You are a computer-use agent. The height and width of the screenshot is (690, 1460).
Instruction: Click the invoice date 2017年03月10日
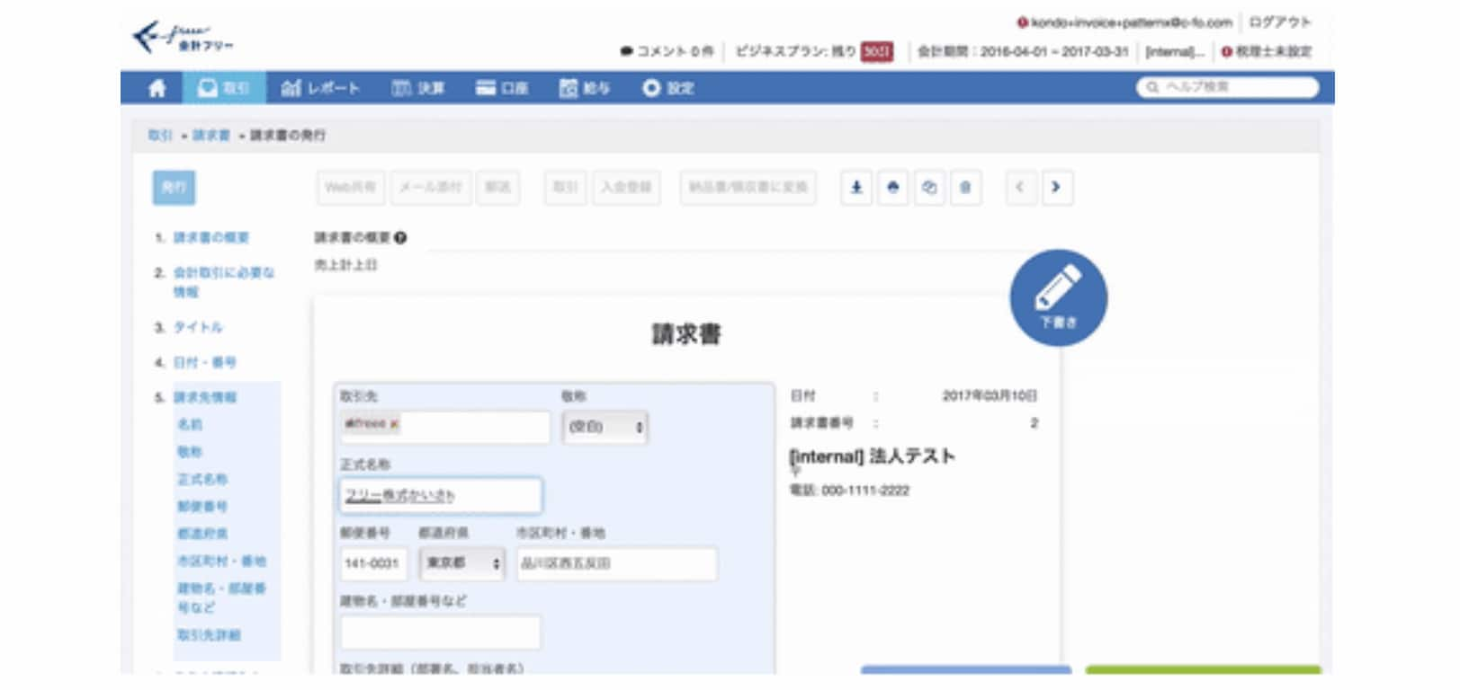990,395
